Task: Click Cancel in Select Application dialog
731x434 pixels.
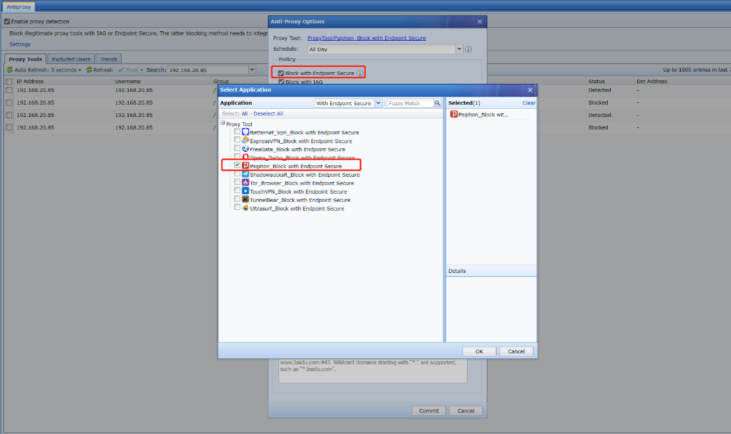Action: (516, 351)
